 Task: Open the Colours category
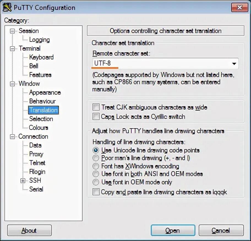click(x=39, y=128)
